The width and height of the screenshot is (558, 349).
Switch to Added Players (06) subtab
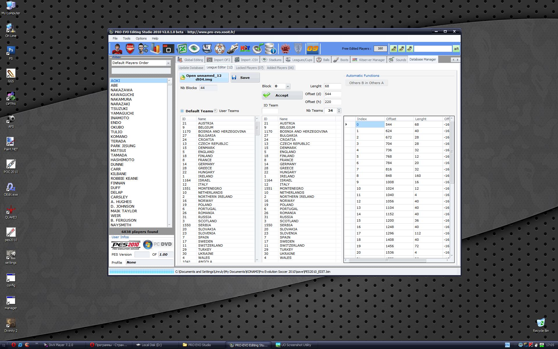point(280,68)
